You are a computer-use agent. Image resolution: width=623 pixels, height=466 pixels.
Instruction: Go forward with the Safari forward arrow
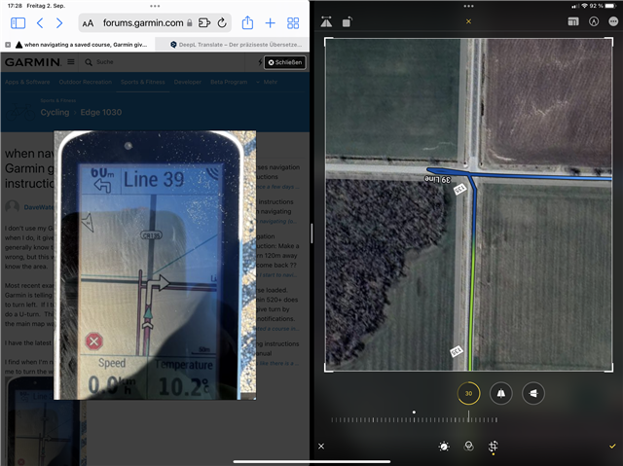point(59,23)
